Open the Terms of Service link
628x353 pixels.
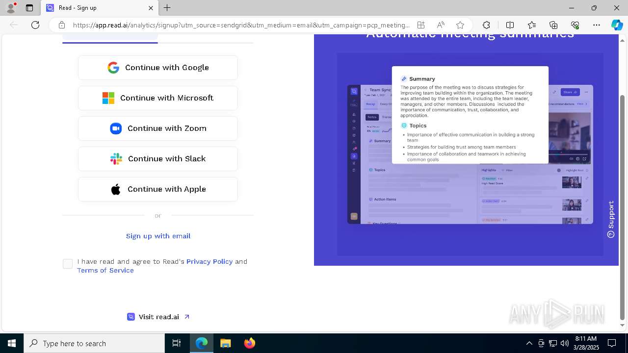coord(105,270)
